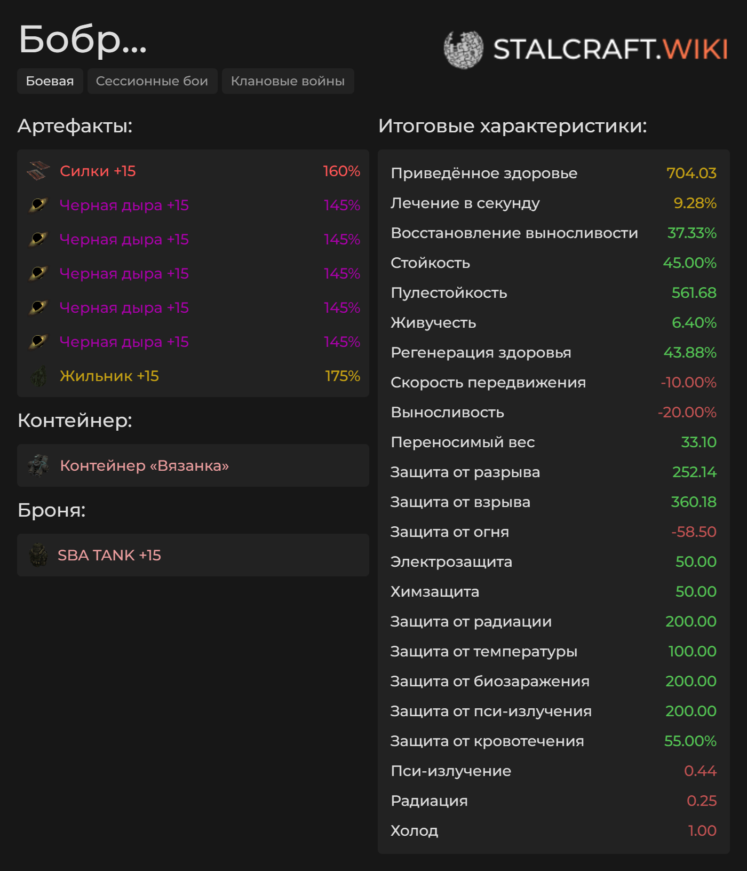Click the 160% quality value for Силки
747x871 pixels.
[341, 171]
